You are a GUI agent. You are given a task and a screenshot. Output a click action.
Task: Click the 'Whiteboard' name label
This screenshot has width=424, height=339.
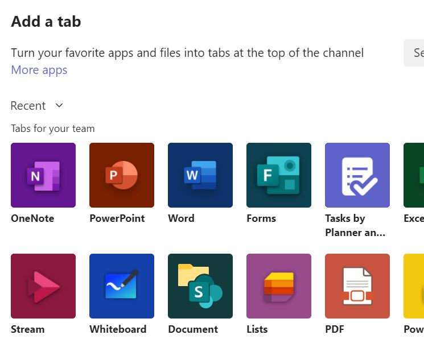click(x=118, y=329)
